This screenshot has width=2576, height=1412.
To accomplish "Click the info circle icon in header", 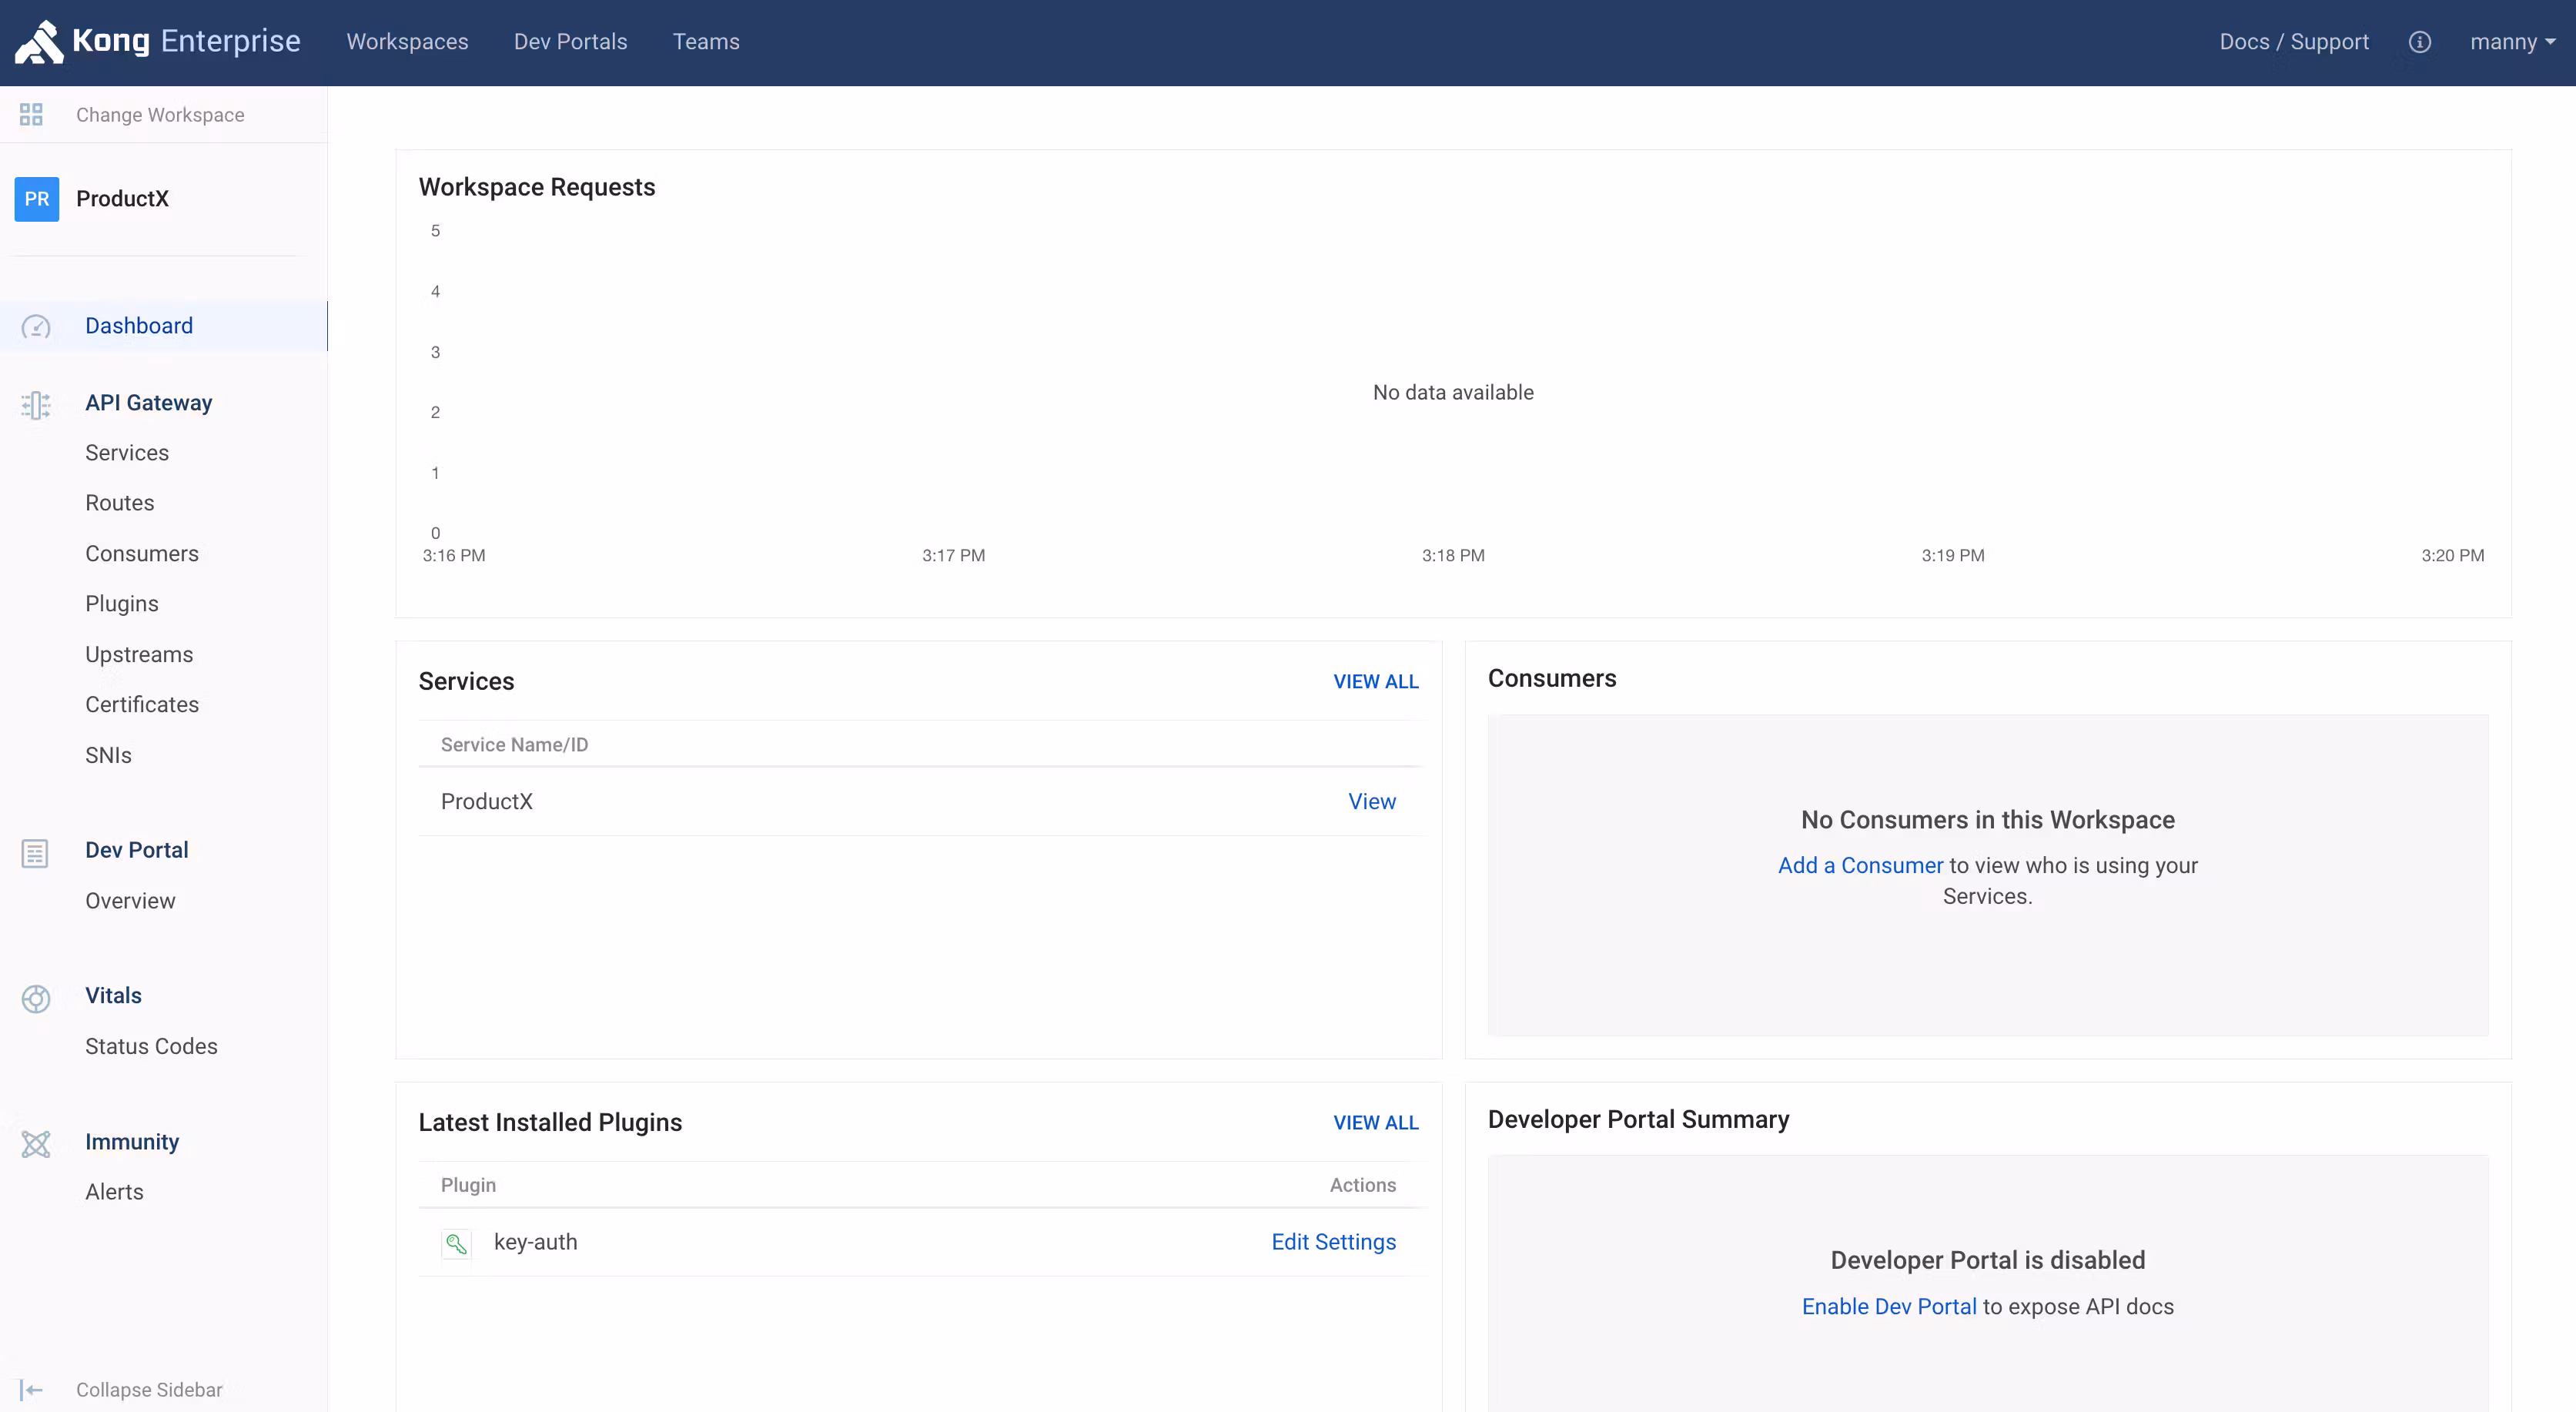I will [x=2419, y=42].
